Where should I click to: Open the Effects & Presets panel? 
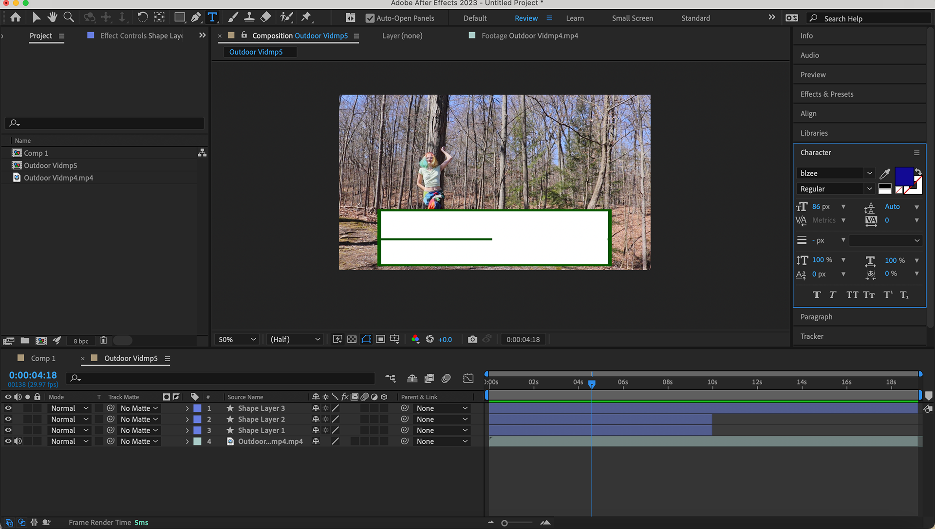[x=826, y=94]
